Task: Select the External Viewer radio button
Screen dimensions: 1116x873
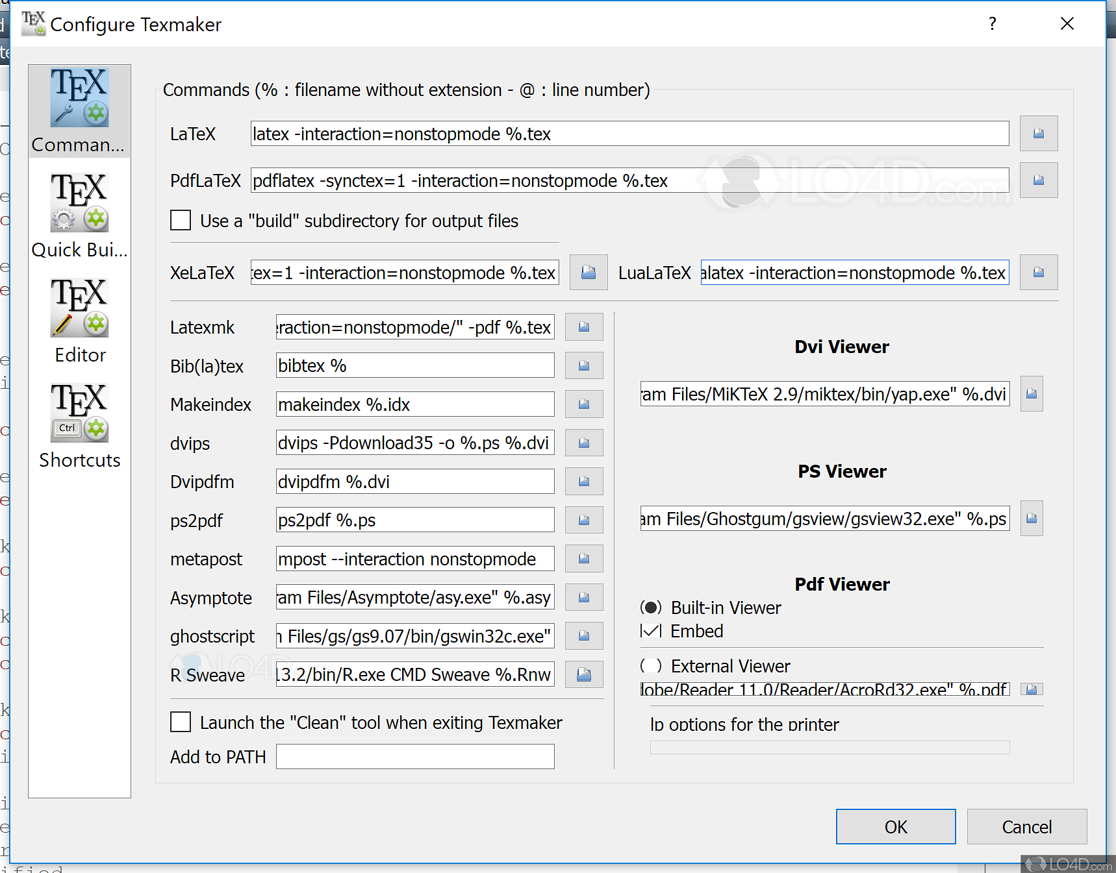Action: (650, 665)
